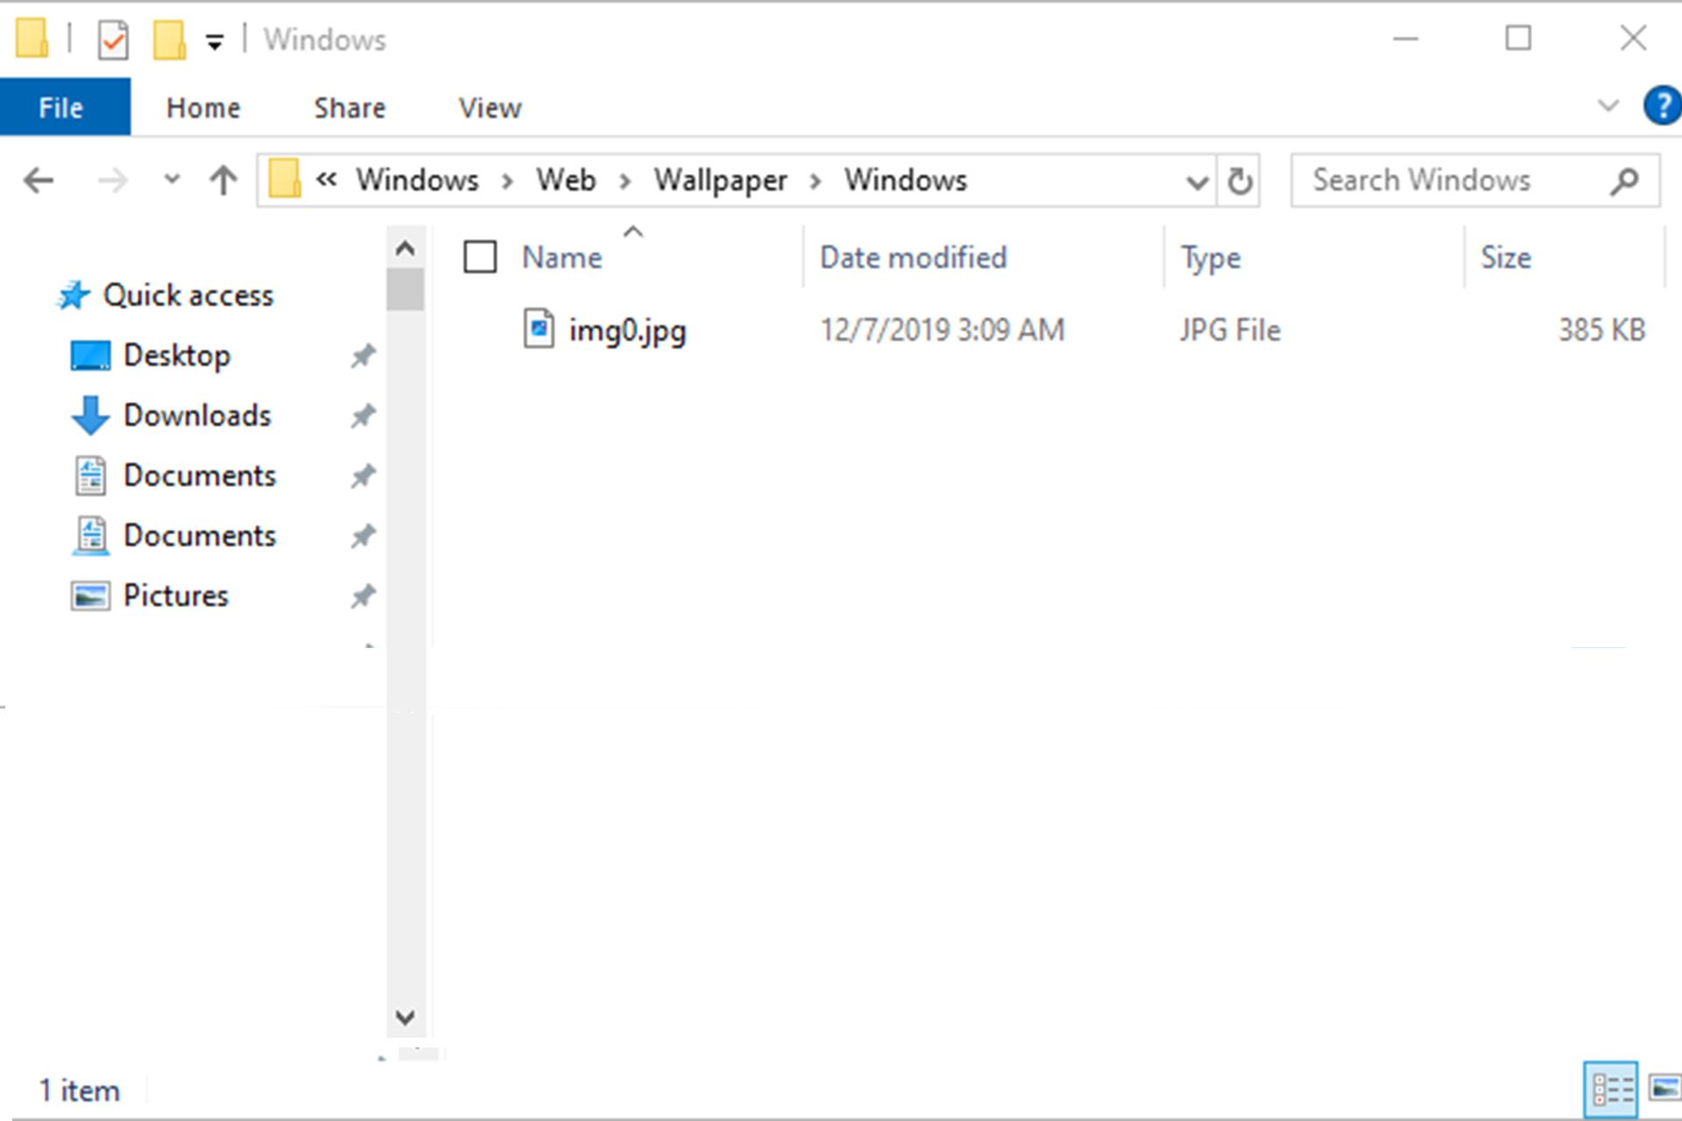Open Customize Quick Access Toolbar dropdown
The image size is (1682, 1121).
tap(215, 41)
